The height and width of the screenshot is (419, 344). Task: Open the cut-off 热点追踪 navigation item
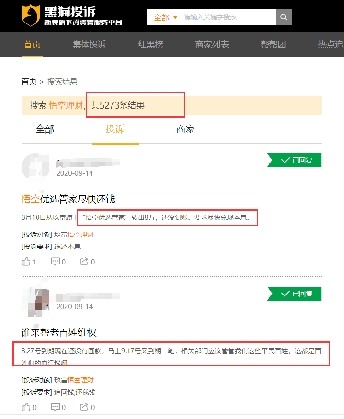331,44
